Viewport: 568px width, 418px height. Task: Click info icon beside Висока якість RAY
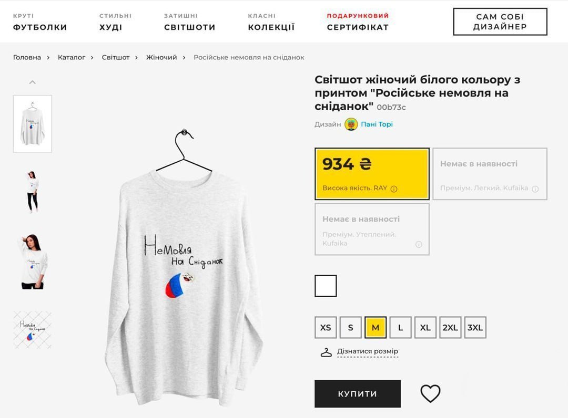394,189
